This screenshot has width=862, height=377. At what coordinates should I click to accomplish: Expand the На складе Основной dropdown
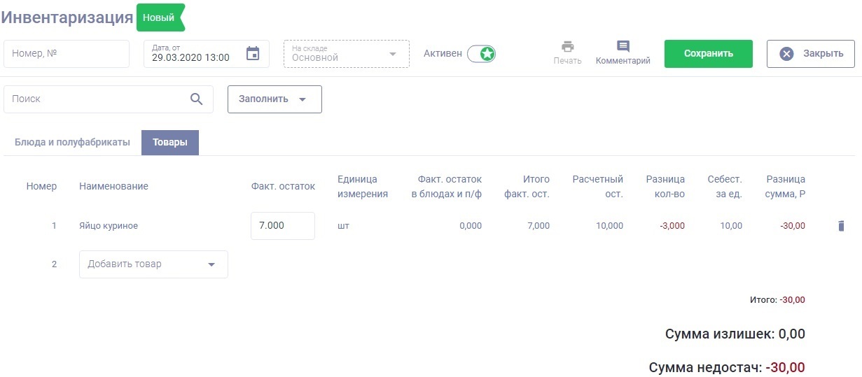(393, 54)
